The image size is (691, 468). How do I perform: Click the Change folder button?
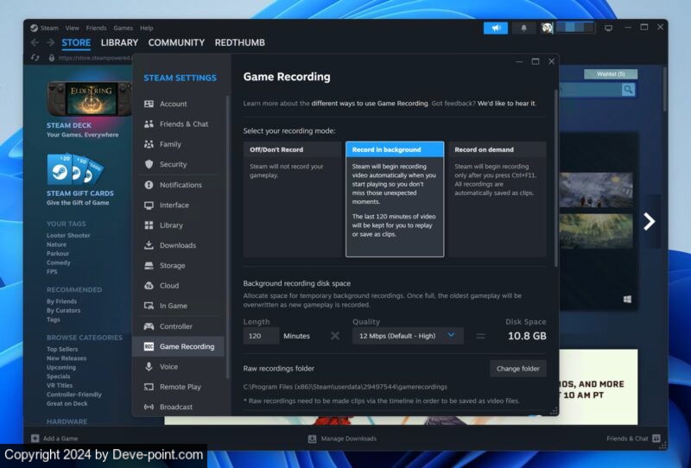[x=518, y=369]
